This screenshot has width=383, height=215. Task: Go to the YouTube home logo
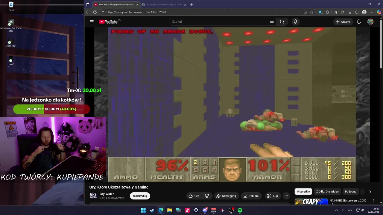click(x=108, y=21)
